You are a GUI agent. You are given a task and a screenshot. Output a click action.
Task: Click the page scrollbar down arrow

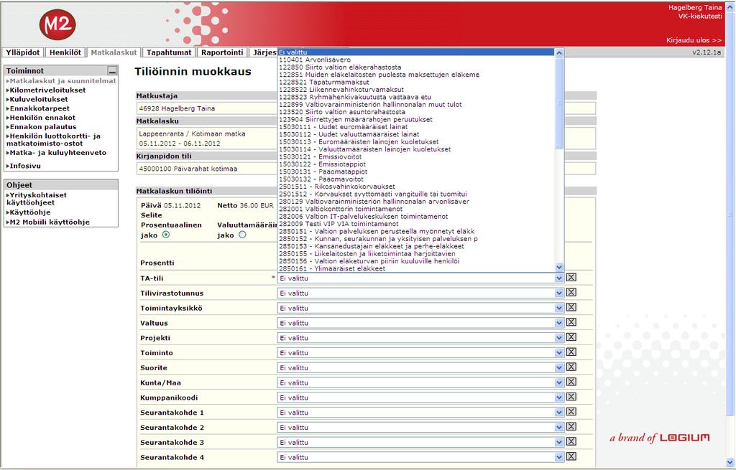pyautogui.click(x=730, y=462)
